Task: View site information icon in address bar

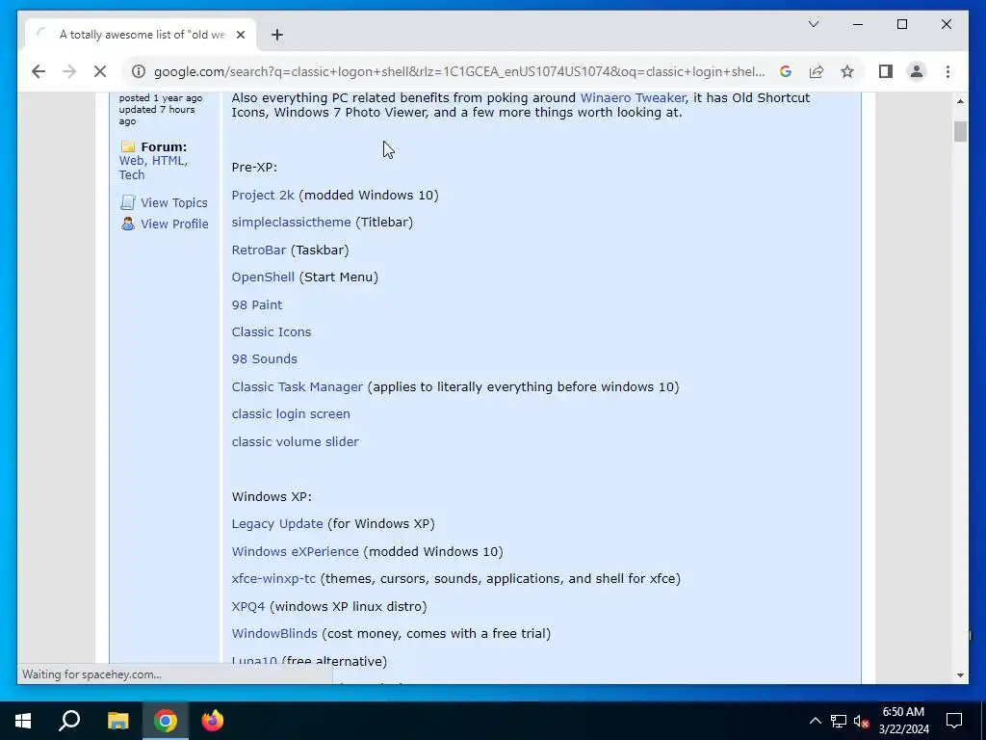Action: (139, 71)
